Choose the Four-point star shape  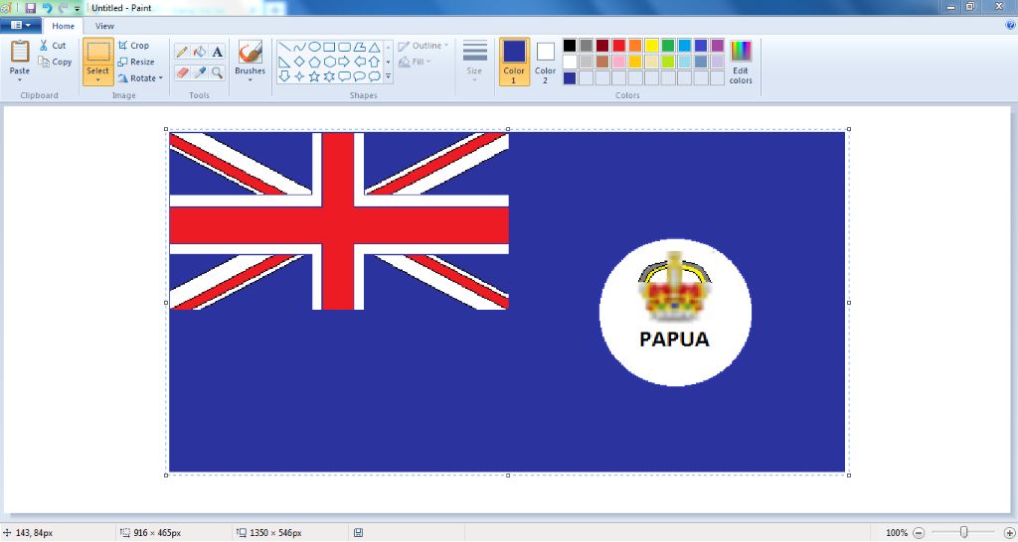(x=299, y=76)
